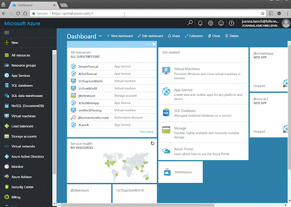Click Edit dashboard button

151,36
